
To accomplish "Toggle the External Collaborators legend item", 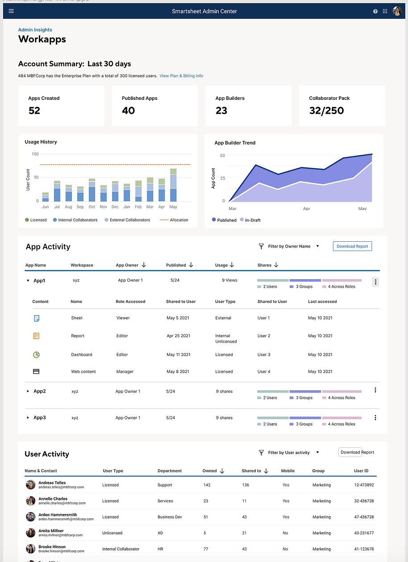I will click(126, 219).
